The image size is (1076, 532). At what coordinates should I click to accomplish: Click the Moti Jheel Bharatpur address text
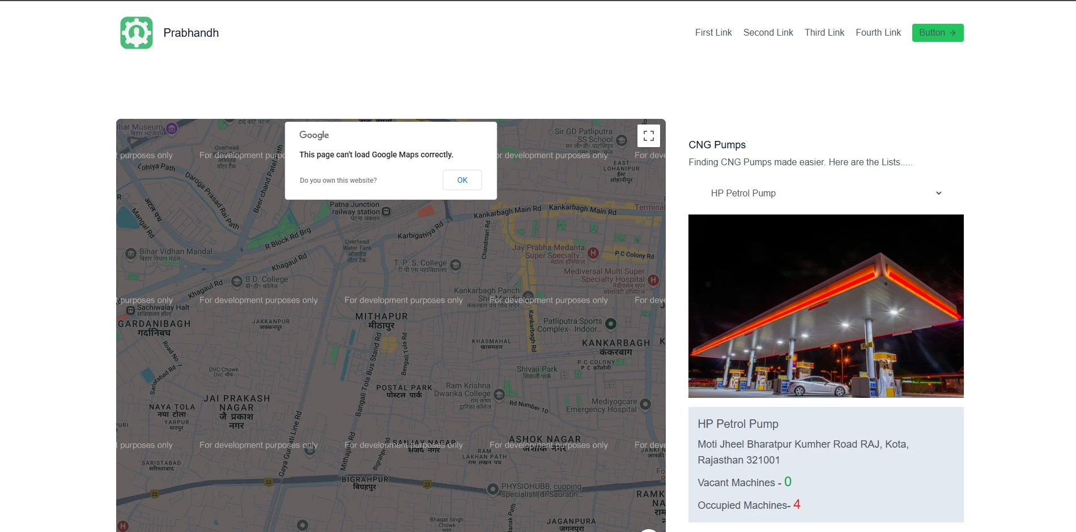pyautogui.click(x=803, y=452)
